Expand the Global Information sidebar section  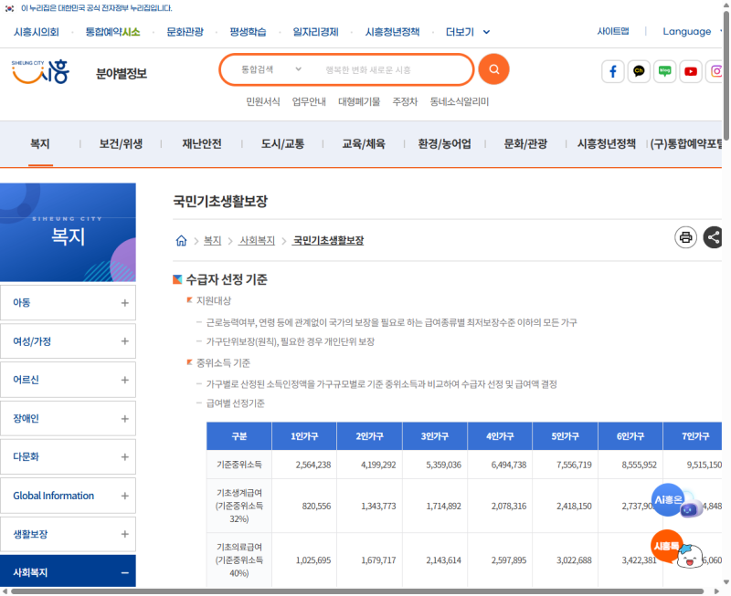pos(68,496)
